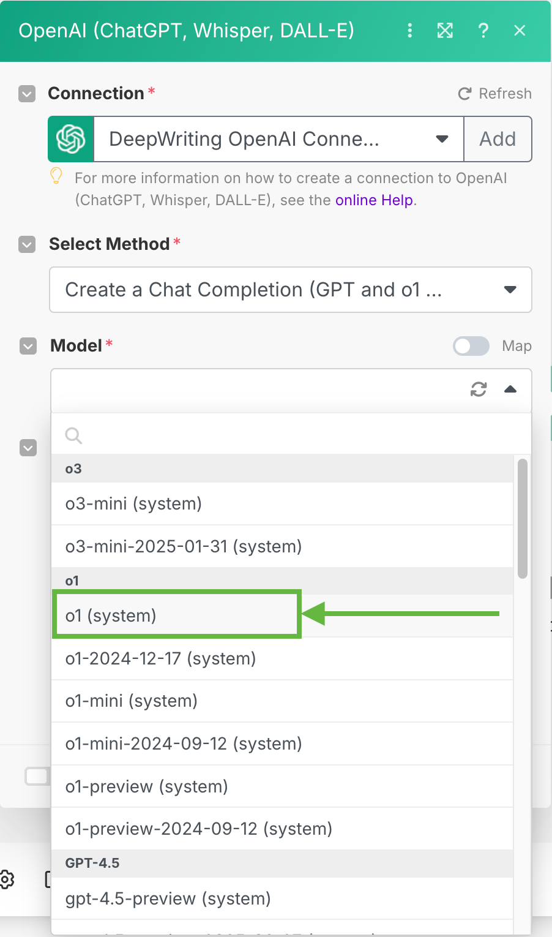Click the magnifier icon in model search
The height and width of the screenshot is (937, 552).
pos(73,435)
